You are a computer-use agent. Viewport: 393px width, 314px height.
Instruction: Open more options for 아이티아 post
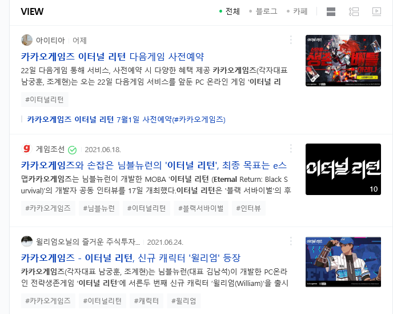(x=291, y=40)
